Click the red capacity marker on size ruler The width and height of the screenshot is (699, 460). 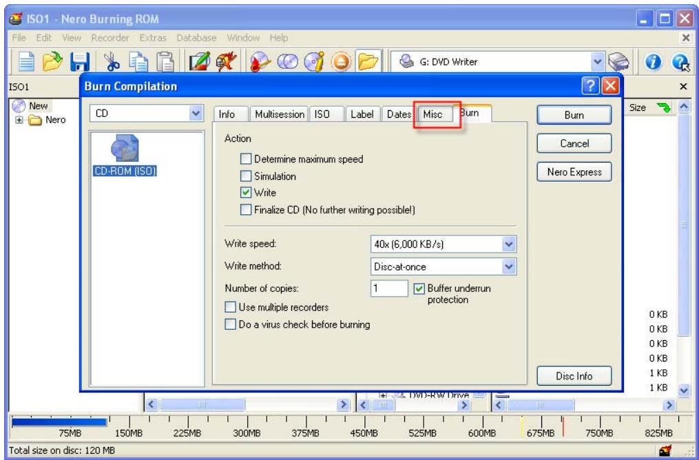point(563,426)
